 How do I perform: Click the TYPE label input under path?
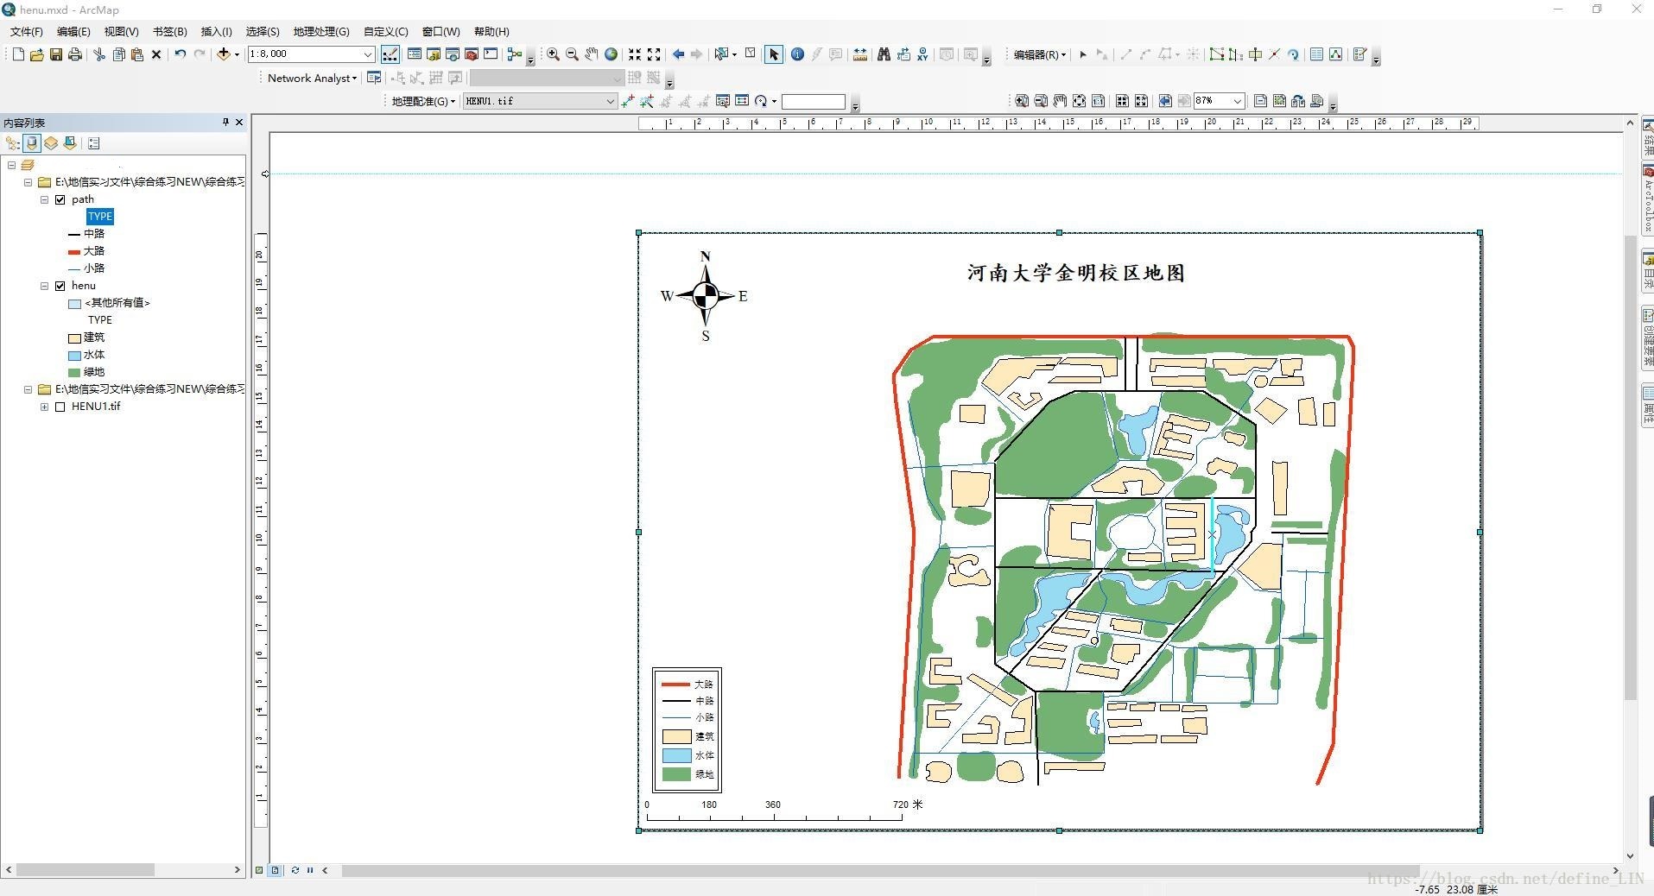[99, 216]
